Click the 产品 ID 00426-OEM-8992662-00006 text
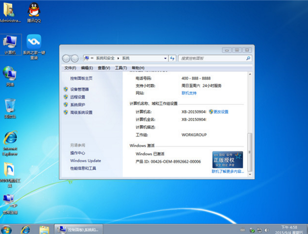The height and width of the screenshot is (234, 308). [x=168, y=162]
